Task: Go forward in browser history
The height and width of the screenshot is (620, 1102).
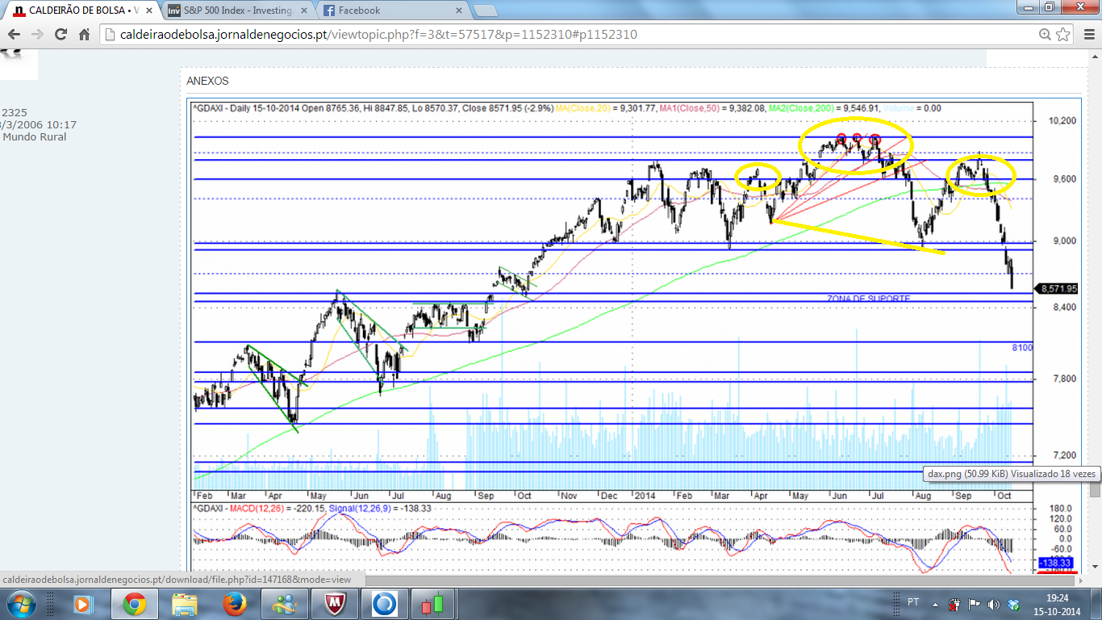Action: 37,35
